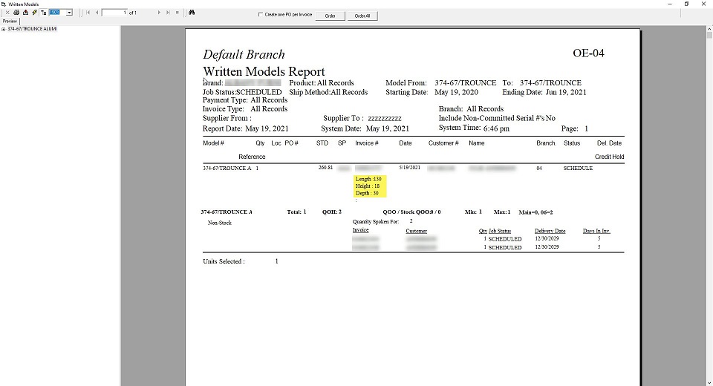Viewport: 713px width, 386px height.
Task: Click the Print report icon
Action: point(16,13)
